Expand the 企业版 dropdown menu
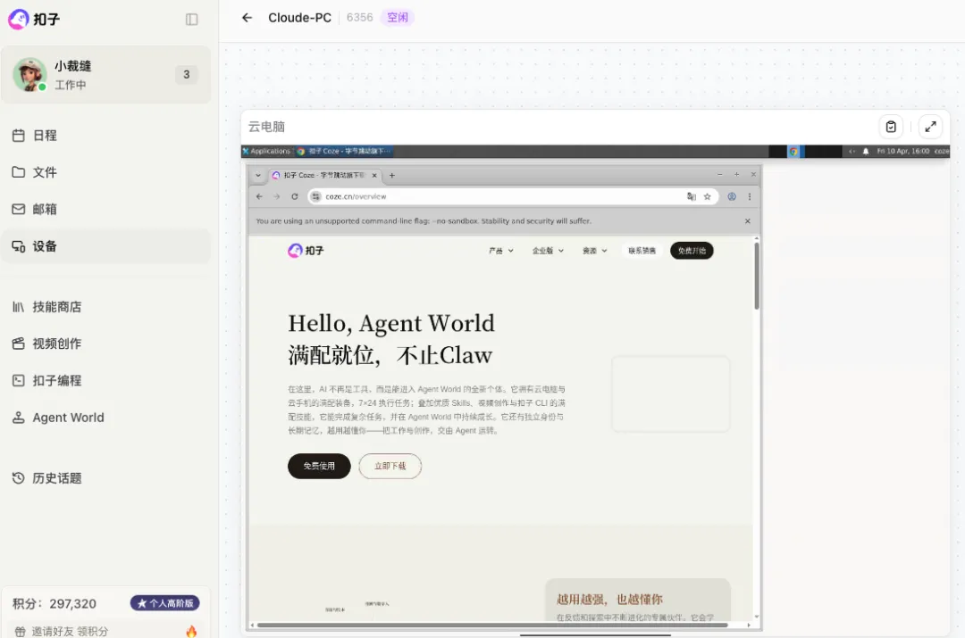 click(548, 251)
